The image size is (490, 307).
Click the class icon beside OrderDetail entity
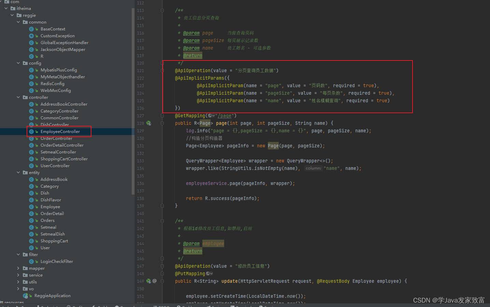[x=31, y=214]
